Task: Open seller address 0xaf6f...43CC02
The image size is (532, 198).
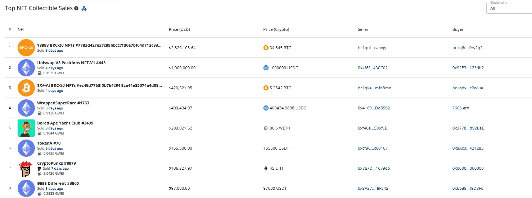Action: pos(373,68)
